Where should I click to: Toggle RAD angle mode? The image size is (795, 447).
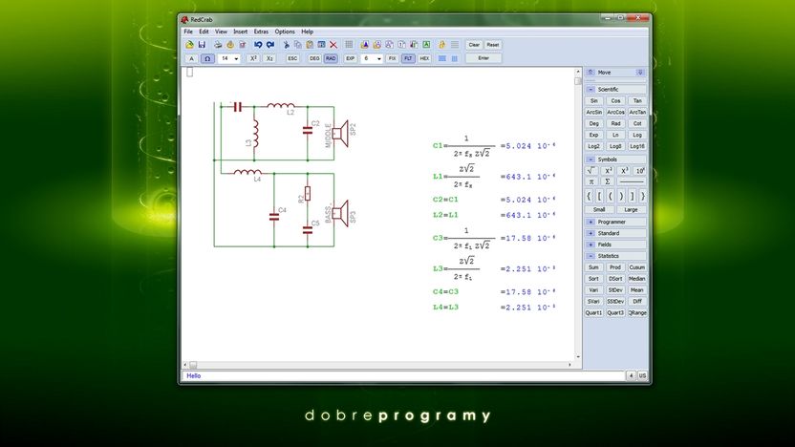(331, 58)
